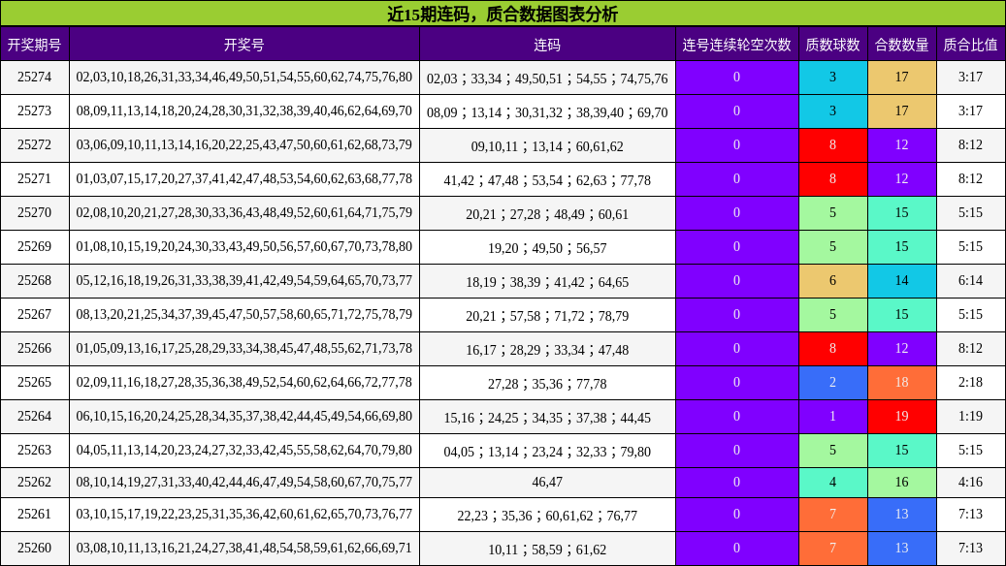Select the 质合比值 column header

pyautogui.click(x=970, y=45)
